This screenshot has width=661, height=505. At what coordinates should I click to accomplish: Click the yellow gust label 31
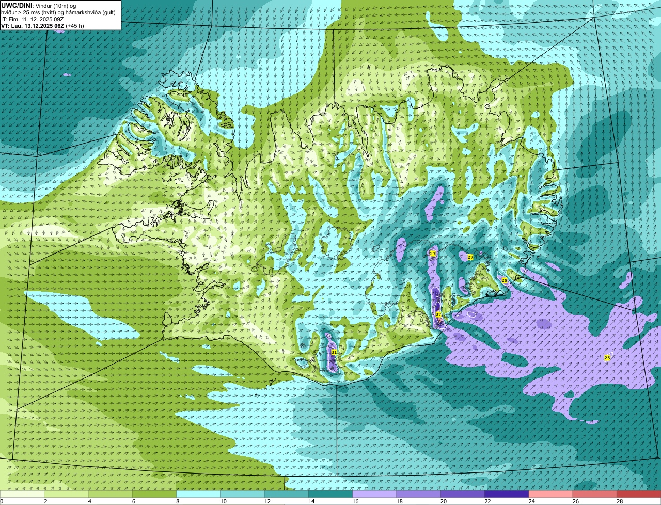(x=334, y=352)
